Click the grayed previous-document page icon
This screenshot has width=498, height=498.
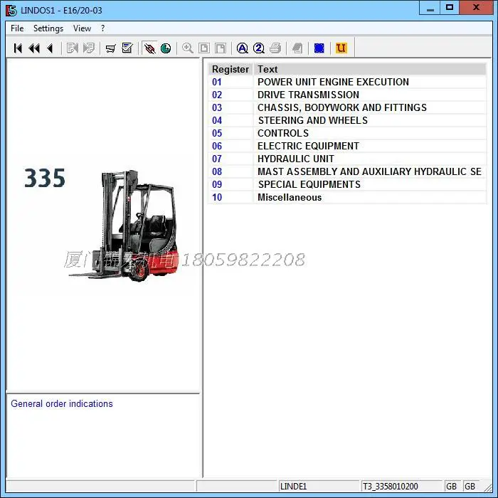[72, 48]
